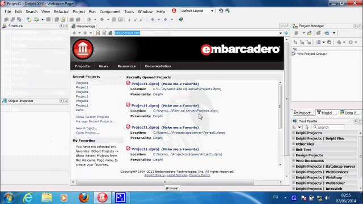This screenshot has width=363, height=204.
Task: Launch Internet Explorer from taskbar
Action: point(28,198)
